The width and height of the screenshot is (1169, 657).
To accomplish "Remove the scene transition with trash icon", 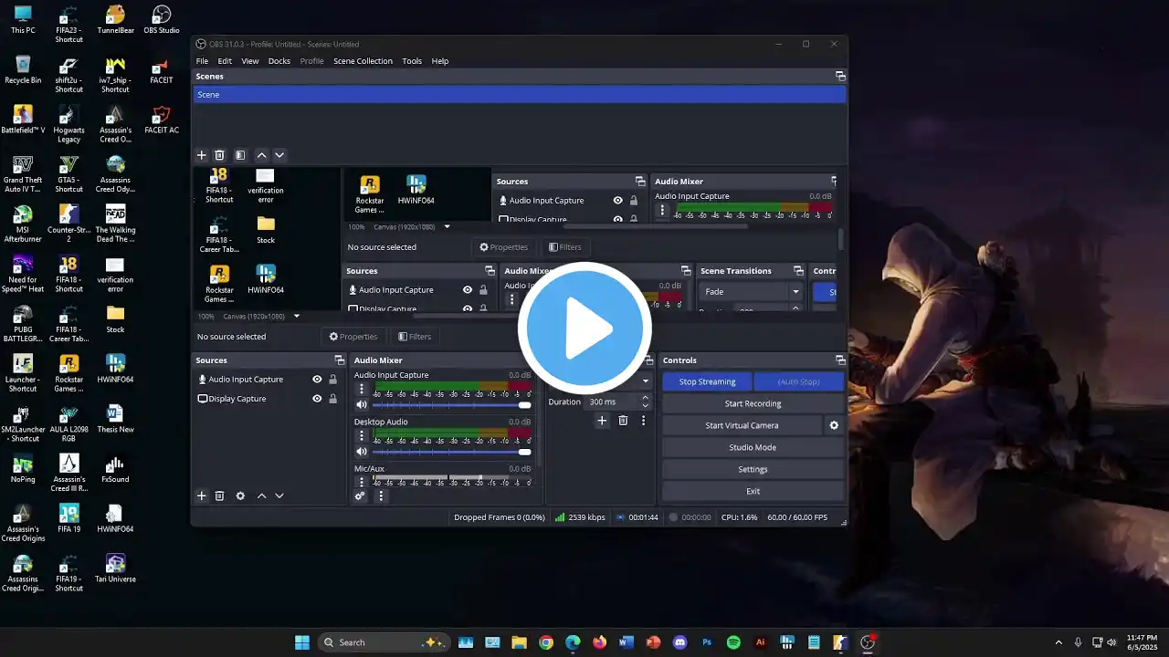I will (623, 421).
